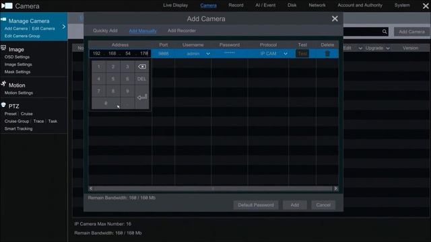The height and width of the screenshot is (242, 431).
Task: Click the scrollbar right arrow
Action: tap(335, 188)
